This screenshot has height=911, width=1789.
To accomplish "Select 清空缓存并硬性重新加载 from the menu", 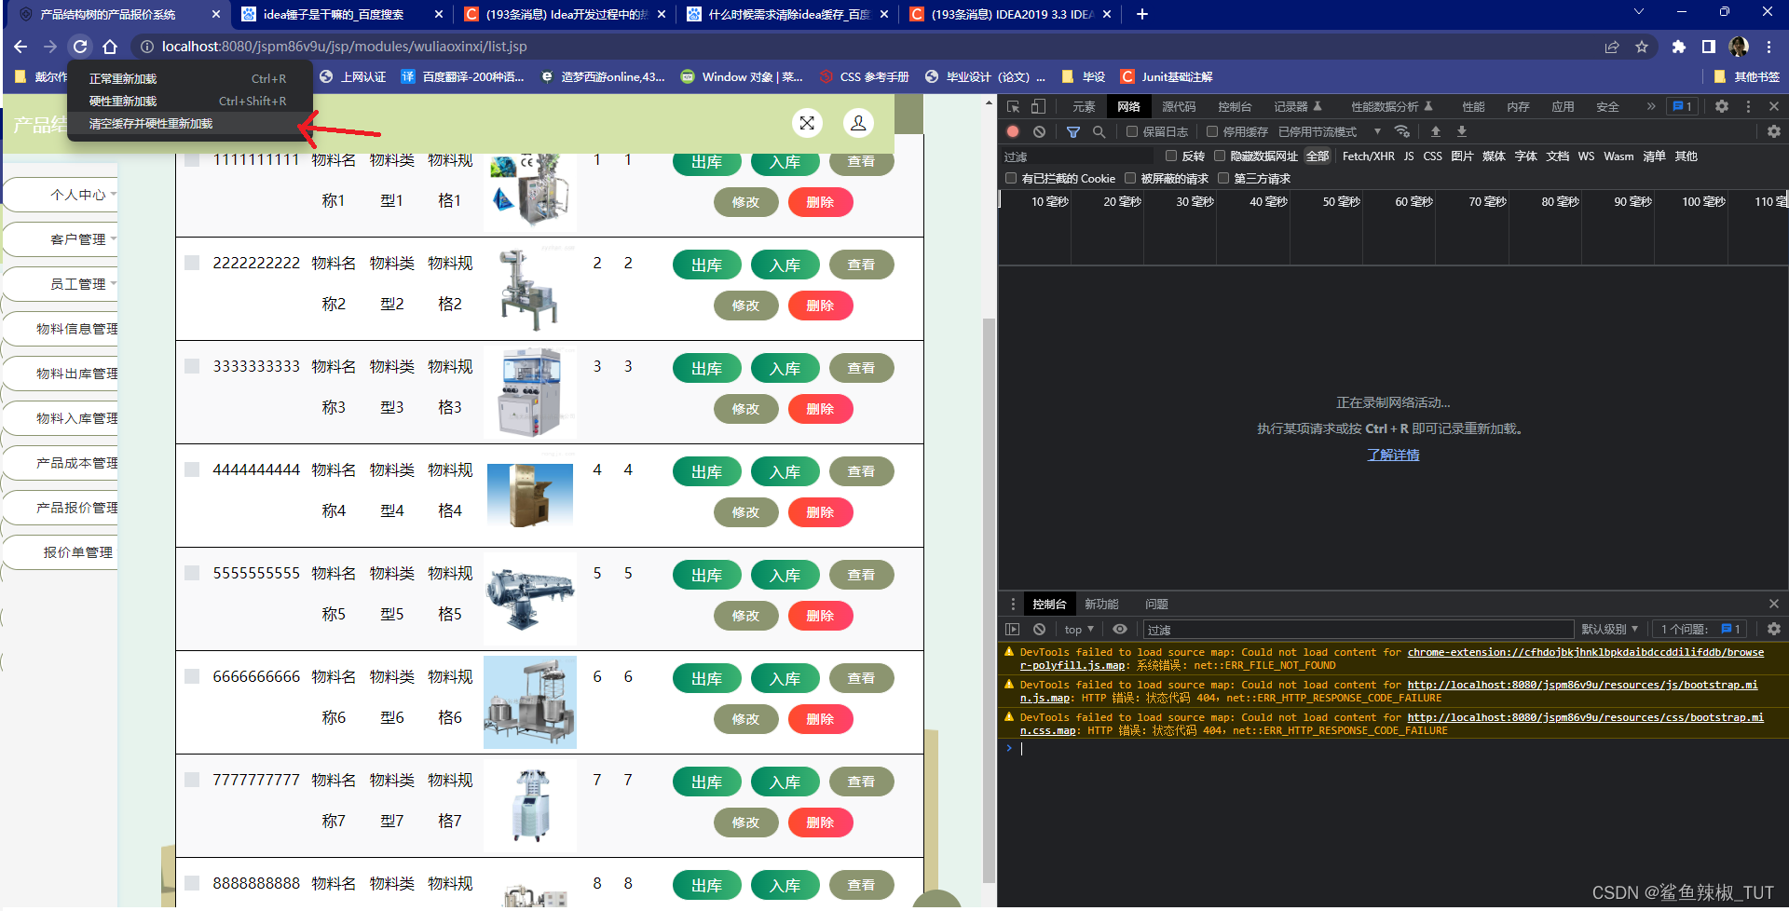I will (190, 124).
